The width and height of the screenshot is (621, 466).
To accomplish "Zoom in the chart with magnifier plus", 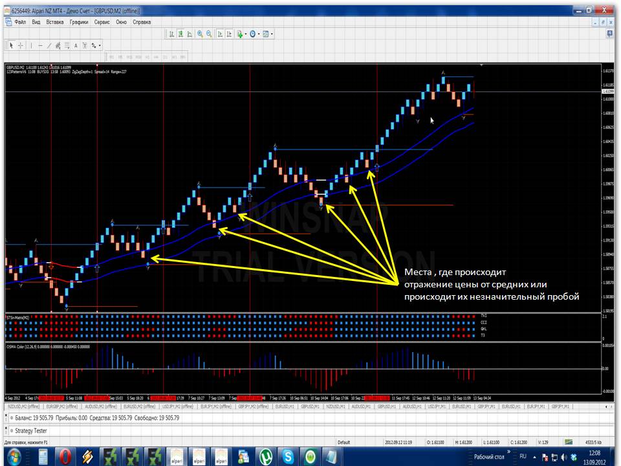I will click(200, 34).
